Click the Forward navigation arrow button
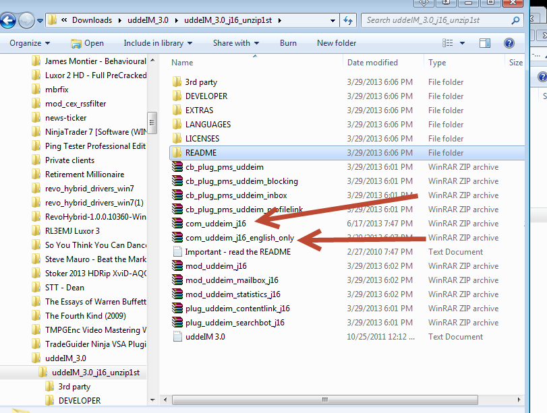This screenshot has width=547, height=413. pyautogui.click(x=26, y=20)
